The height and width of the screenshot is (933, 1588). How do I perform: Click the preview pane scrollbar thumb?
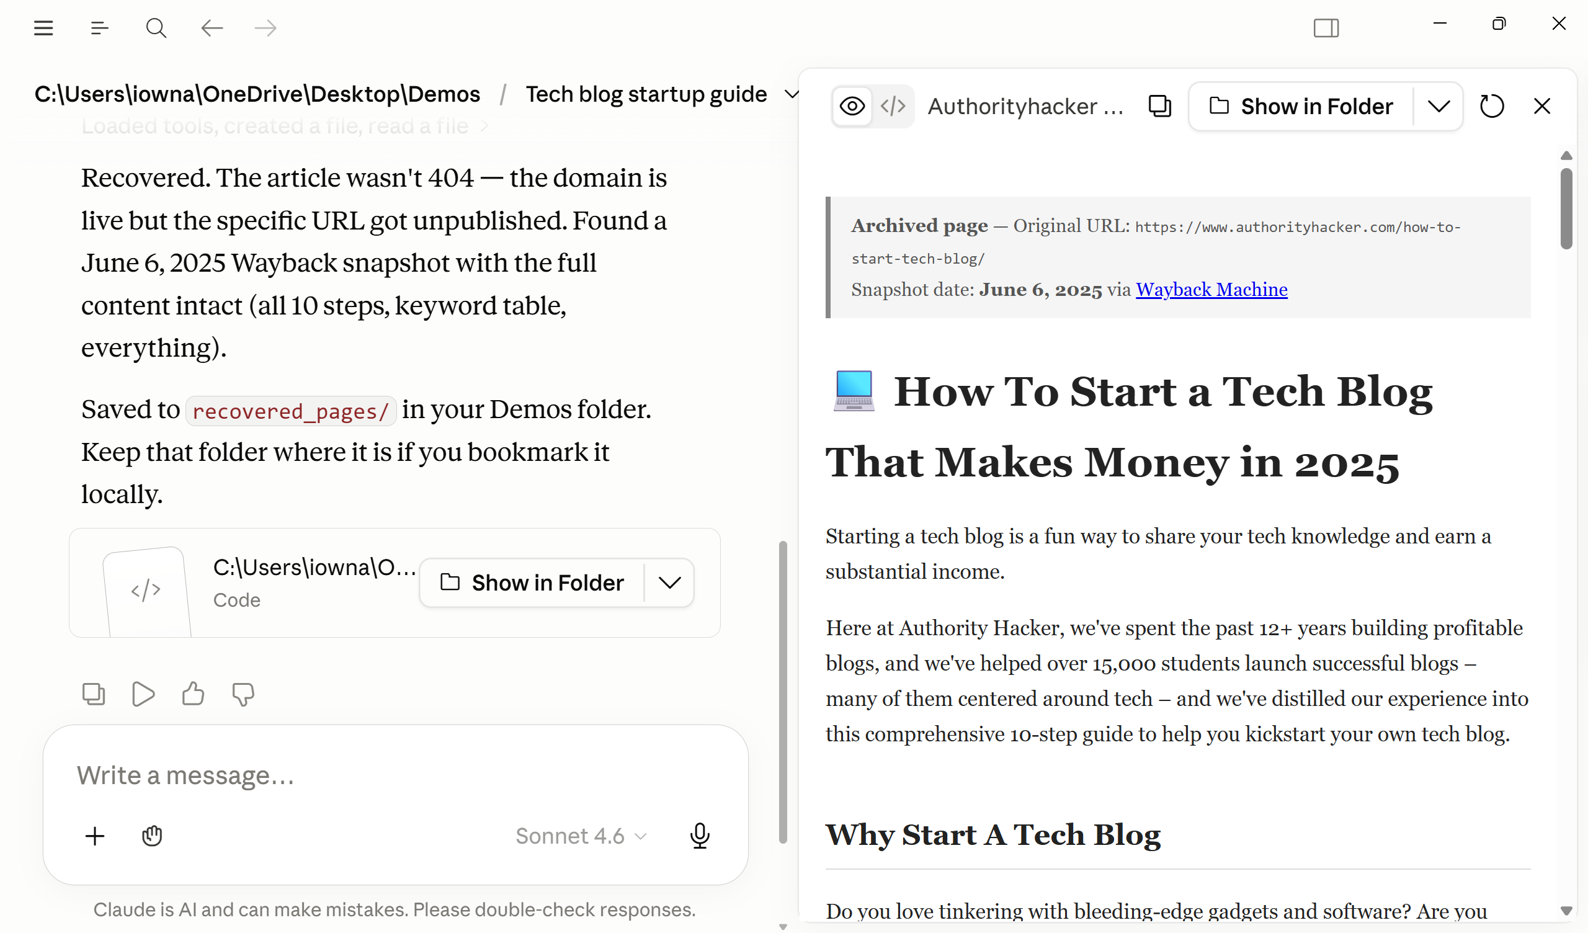(x=1566, y=208)
